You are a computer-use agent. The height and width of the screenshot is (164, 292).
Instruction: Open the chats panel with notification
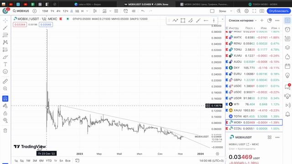pos(287,87)
